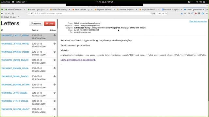Screen dimensions: 209x117
Task: Open the Activities overview
Action: pos(6,2)
